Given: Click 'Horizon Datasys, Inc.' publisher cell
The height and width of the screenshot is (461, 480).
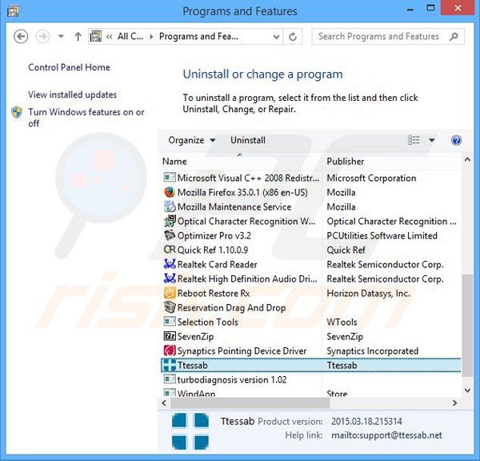Looking at the screenshot, I should [368, 293].
